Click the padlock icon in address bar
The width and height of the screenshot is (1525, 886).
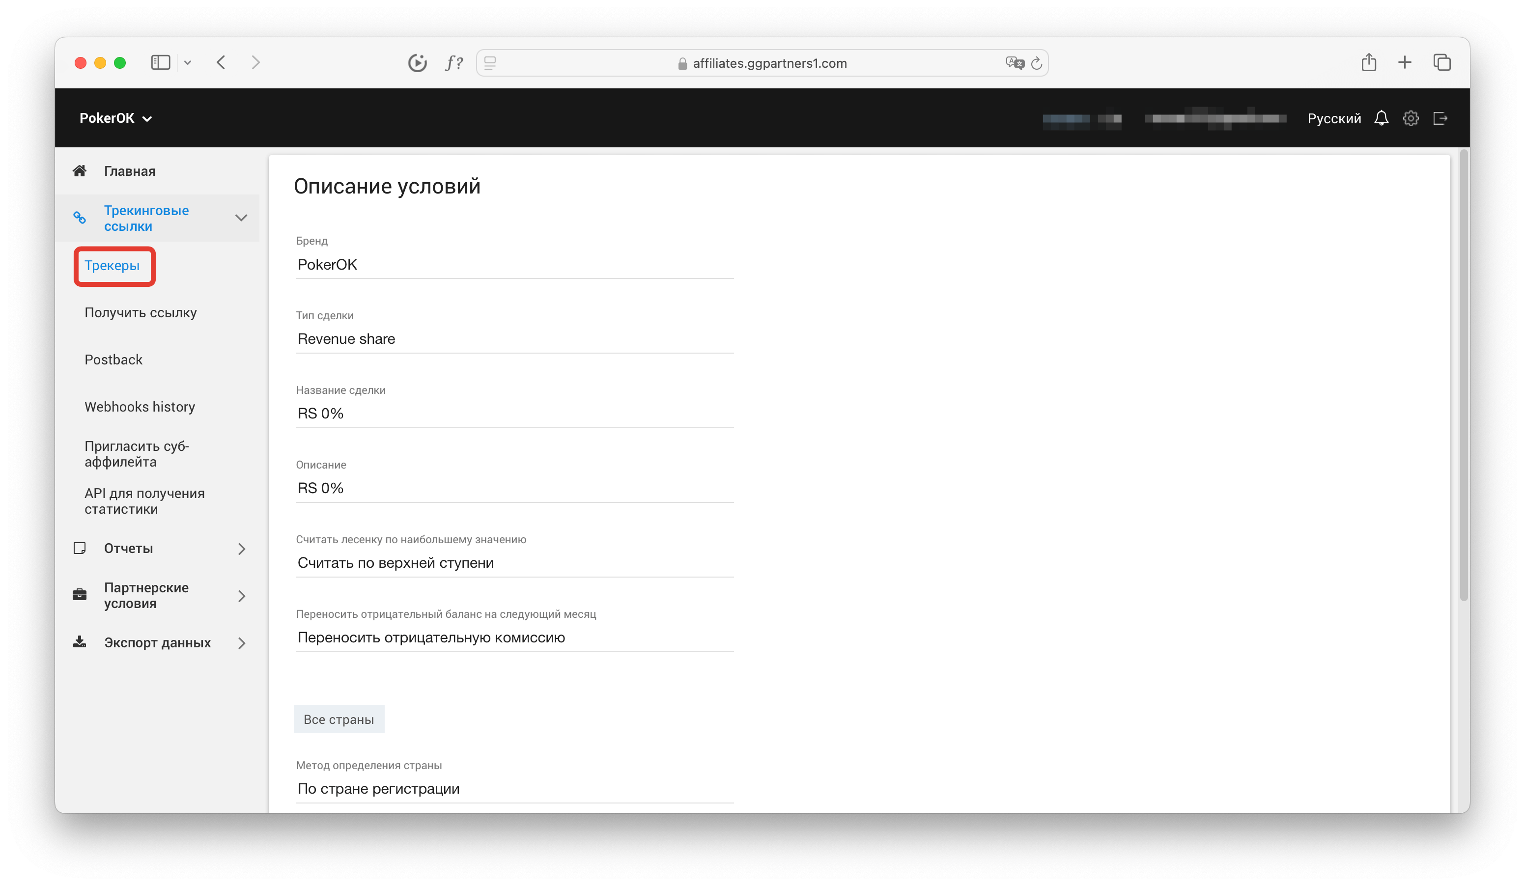682,63
